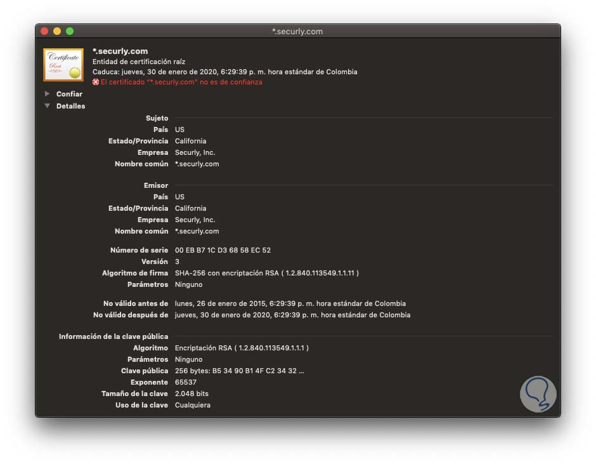Select the 'No válido antes de' date
The image size is (596, 464).
pos(290,304)
